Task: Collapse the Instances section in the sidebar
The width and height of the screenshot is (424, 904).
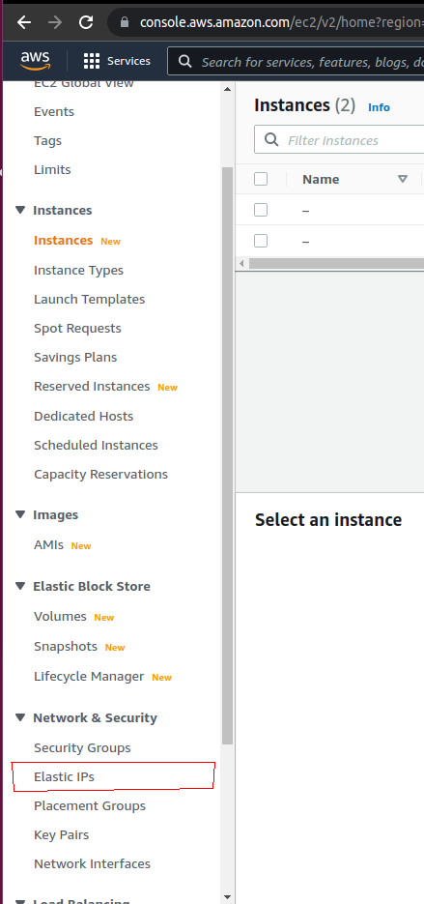Action: (x=20, y=210)
